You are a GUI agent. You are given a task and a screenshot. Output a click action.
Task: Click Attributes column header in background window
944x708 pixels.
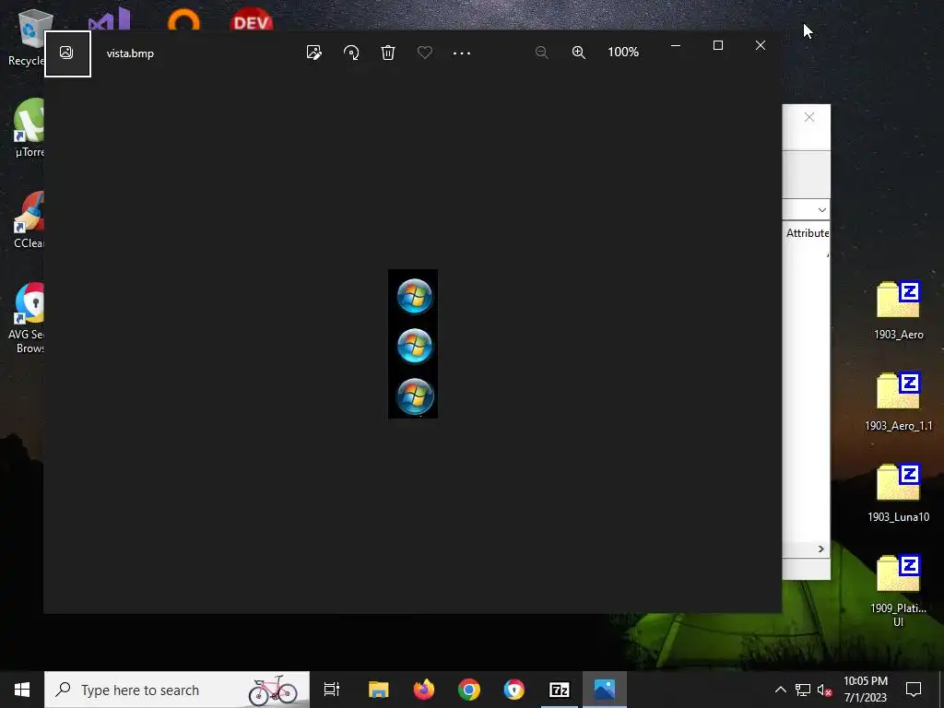point(808,233)
